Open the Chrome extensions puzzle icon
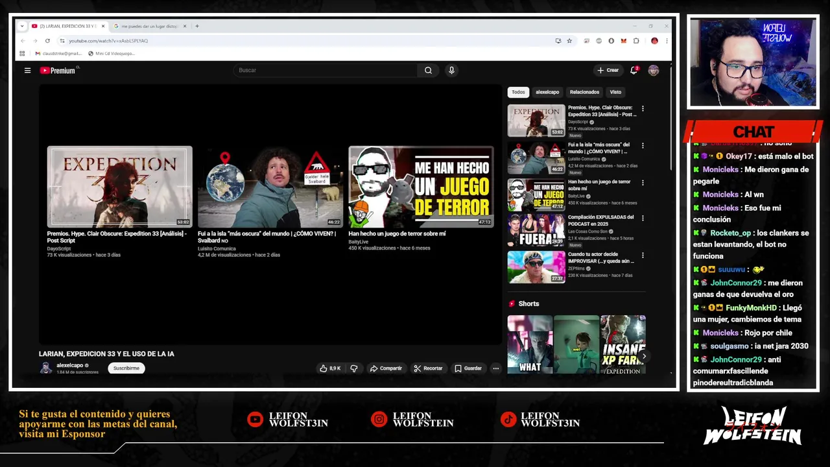Screen dimensions: 830x467 point(636,41)
